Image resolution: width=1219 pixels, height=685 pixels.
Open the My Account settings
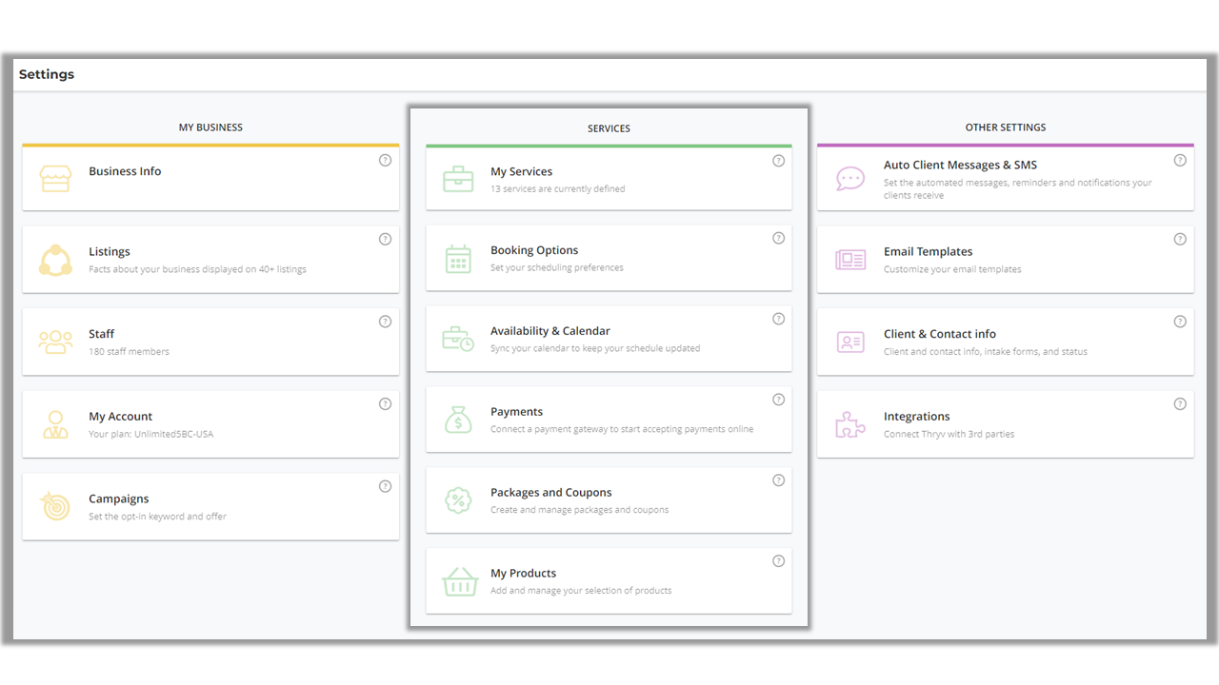120,417
